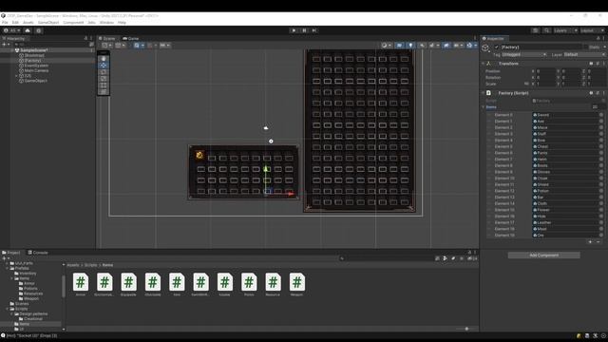
Task: Open the Undo History icon in toolbar
Action: pos(535,30)
